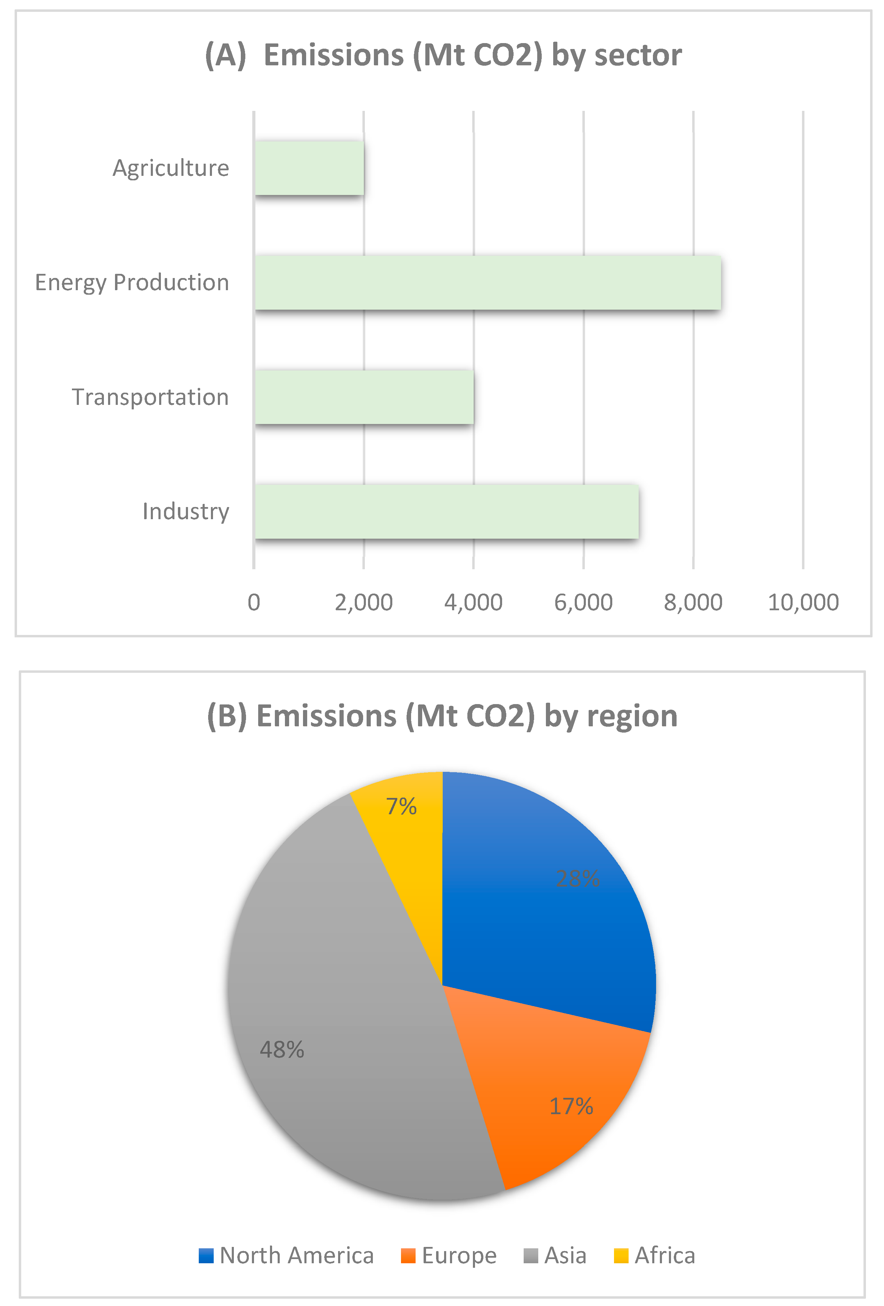884x1306 pixels.
Task: Click the 6,000 axis value label
Action: (x=583, y=602)
